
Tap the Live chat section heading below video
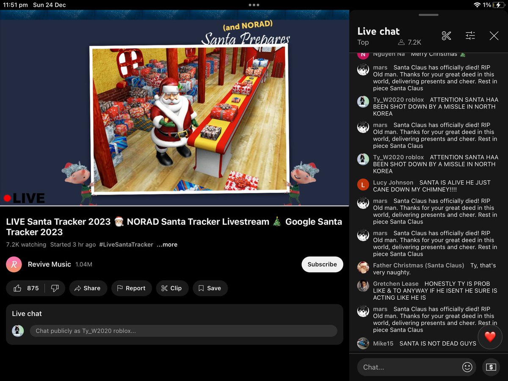click(x=27, y=314)
